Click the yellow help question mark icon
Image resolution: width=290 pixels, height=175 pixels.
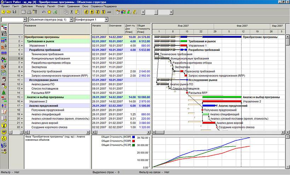point(3,12)
